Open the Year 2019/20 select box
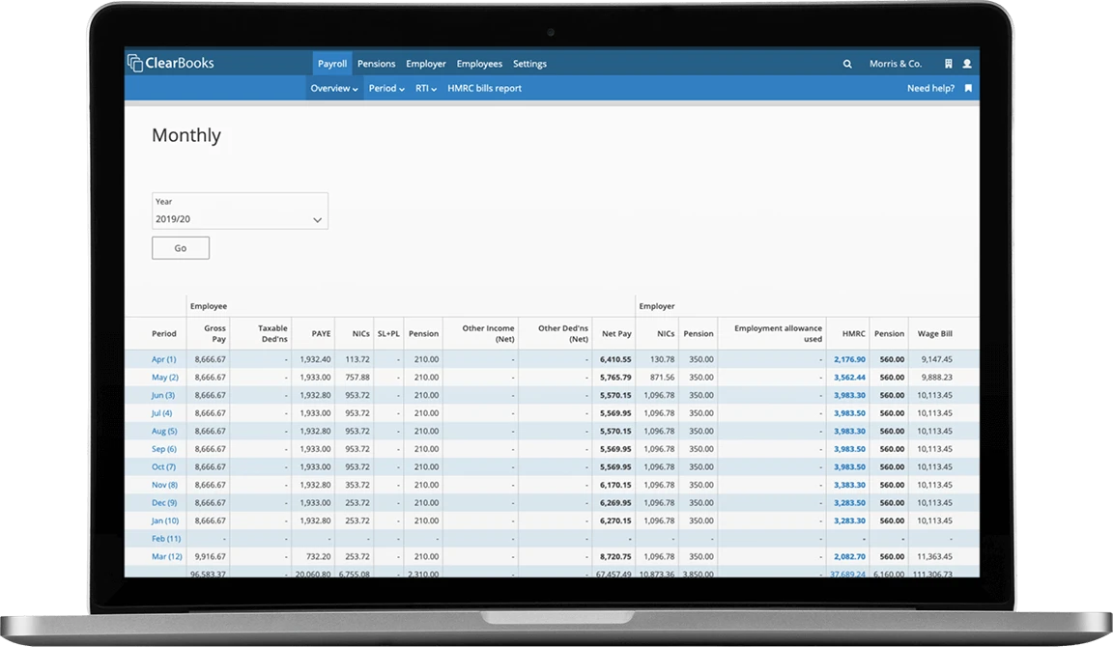The image size is (1113, 647). tap(240, 211)
